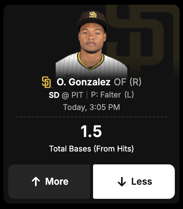
Task: Click the @ PIT opponent text
Action: [x=72, y=95]
